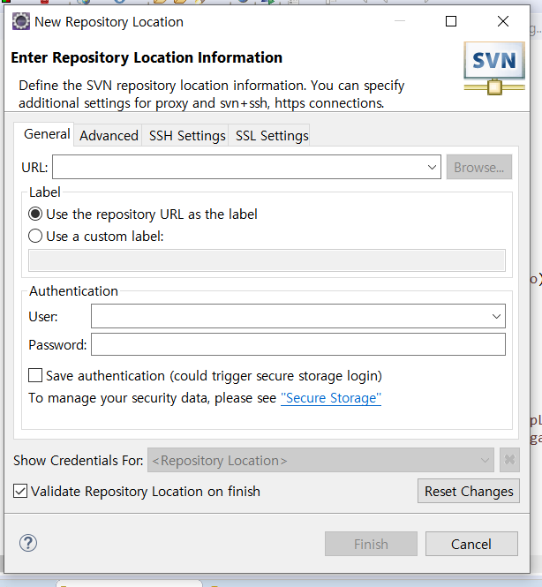The height and width of the screenshot is (587, 542).
Task: Expand the URL dropdown arrow
Action: click(432, 167)
